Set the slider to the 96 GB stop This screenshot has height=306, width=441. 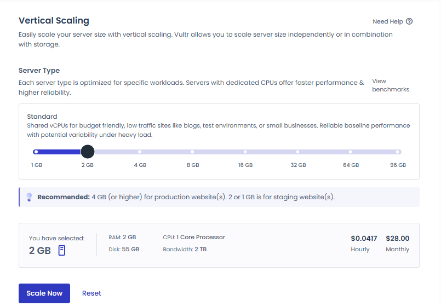point(397,152)
